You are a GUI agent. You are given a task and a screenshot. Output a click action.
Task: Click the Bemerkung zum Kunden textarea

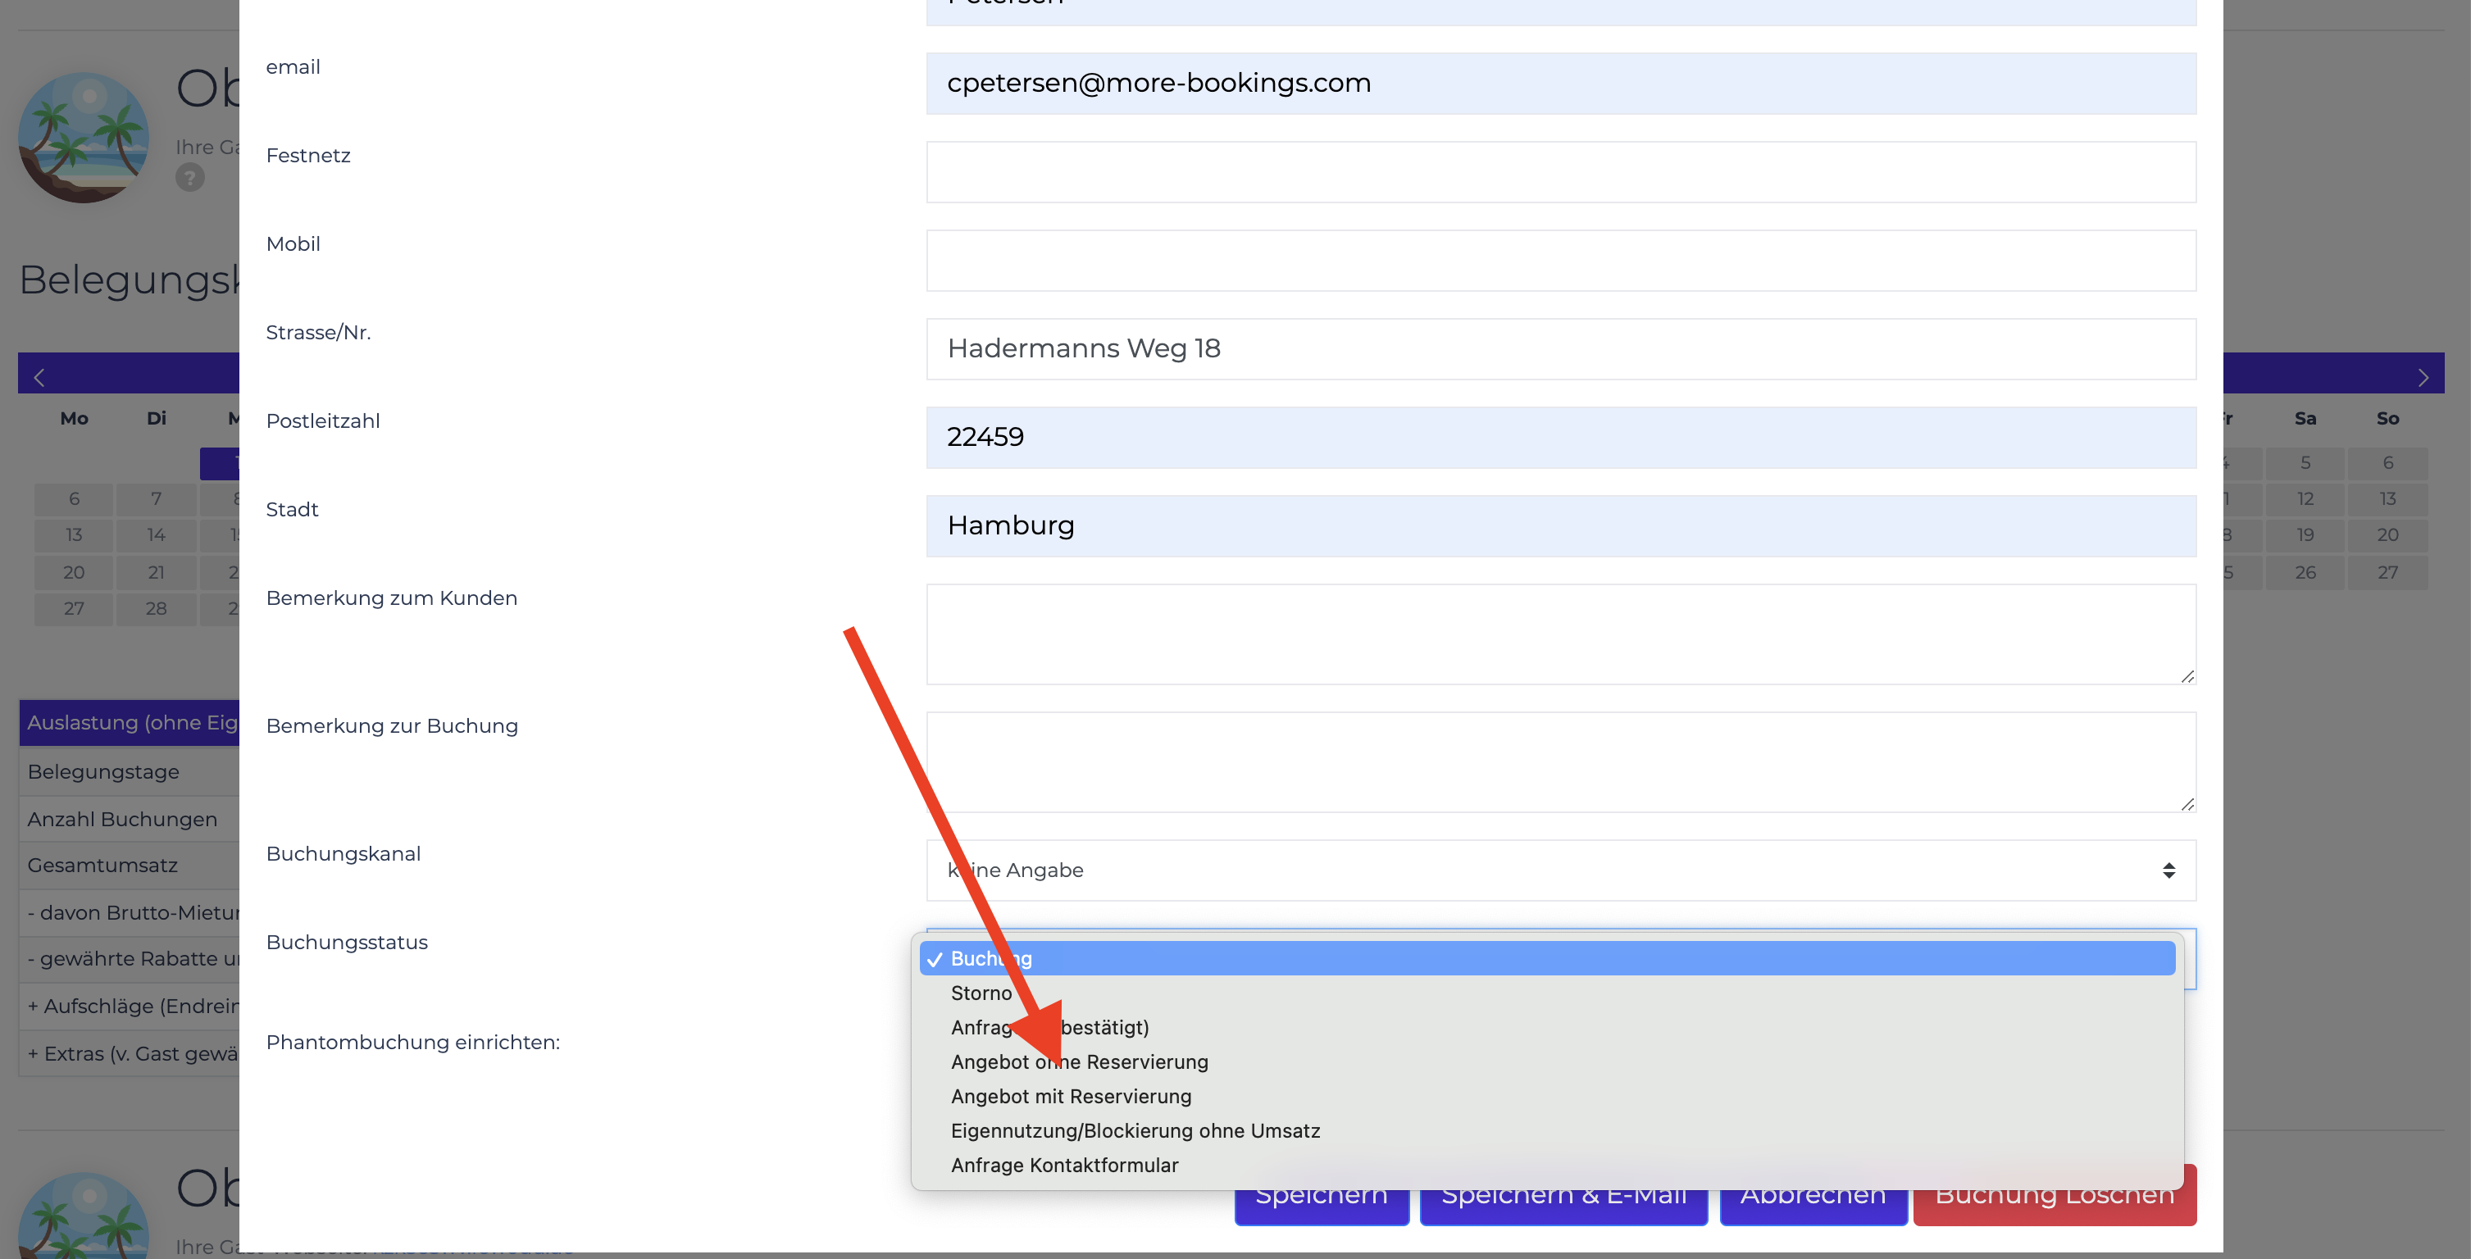coord(1561,634)
